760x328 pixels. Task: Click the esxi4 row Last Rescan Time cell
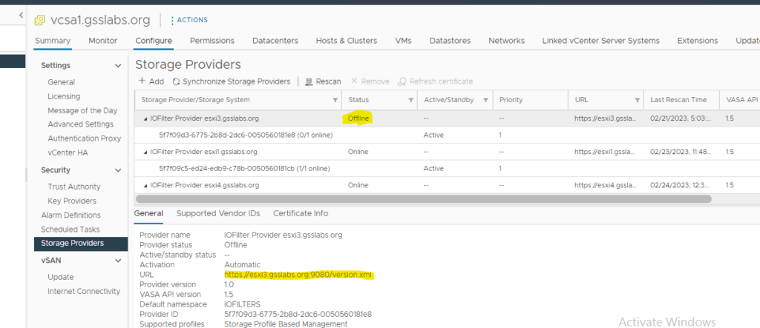pos(681,185)
